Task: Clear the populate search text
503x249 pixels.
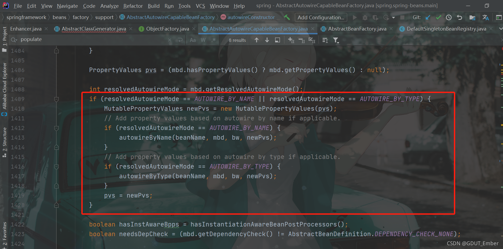Action: tap(170, 40)
